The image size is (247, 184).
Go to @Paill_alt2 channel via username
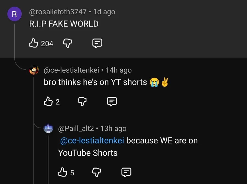[76, 128]
